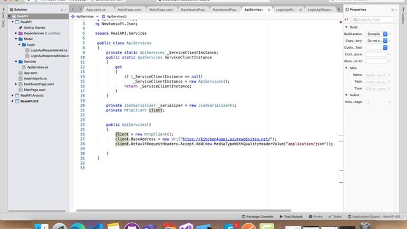Expand DashboardPage.xaml node
407x229 pixels.
[x=16, y=84]
